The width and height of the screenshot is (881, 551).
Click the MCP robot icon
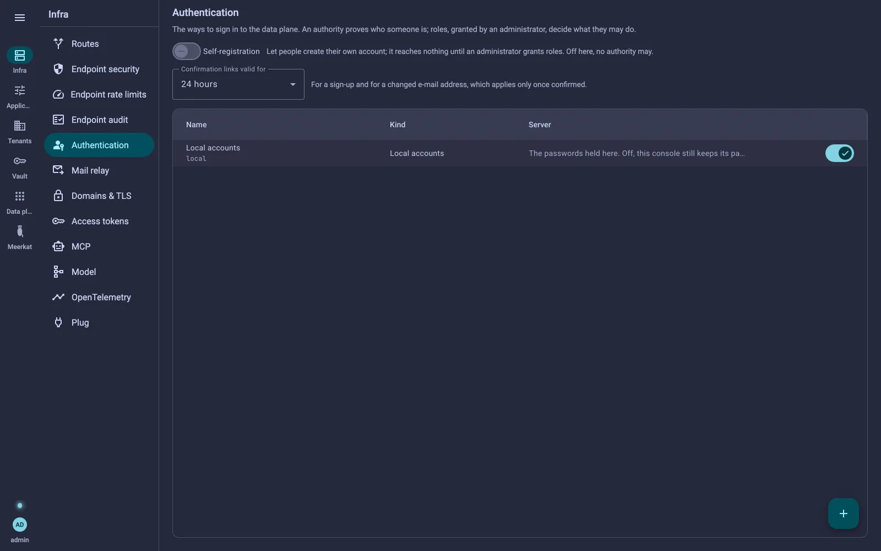pos(58,246)
